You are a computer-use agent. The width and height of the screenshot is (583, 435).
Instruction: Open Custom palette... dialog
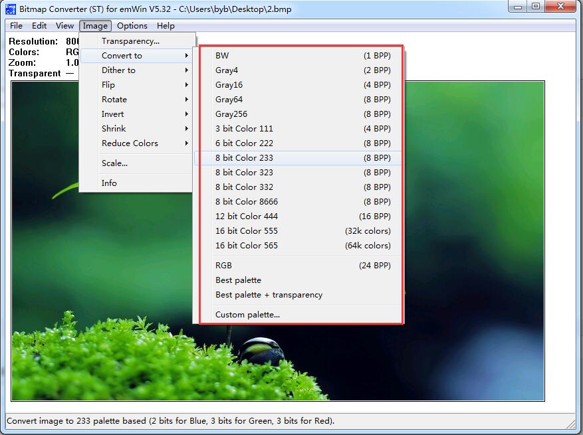pyautogui.click(x=298, y=315)
